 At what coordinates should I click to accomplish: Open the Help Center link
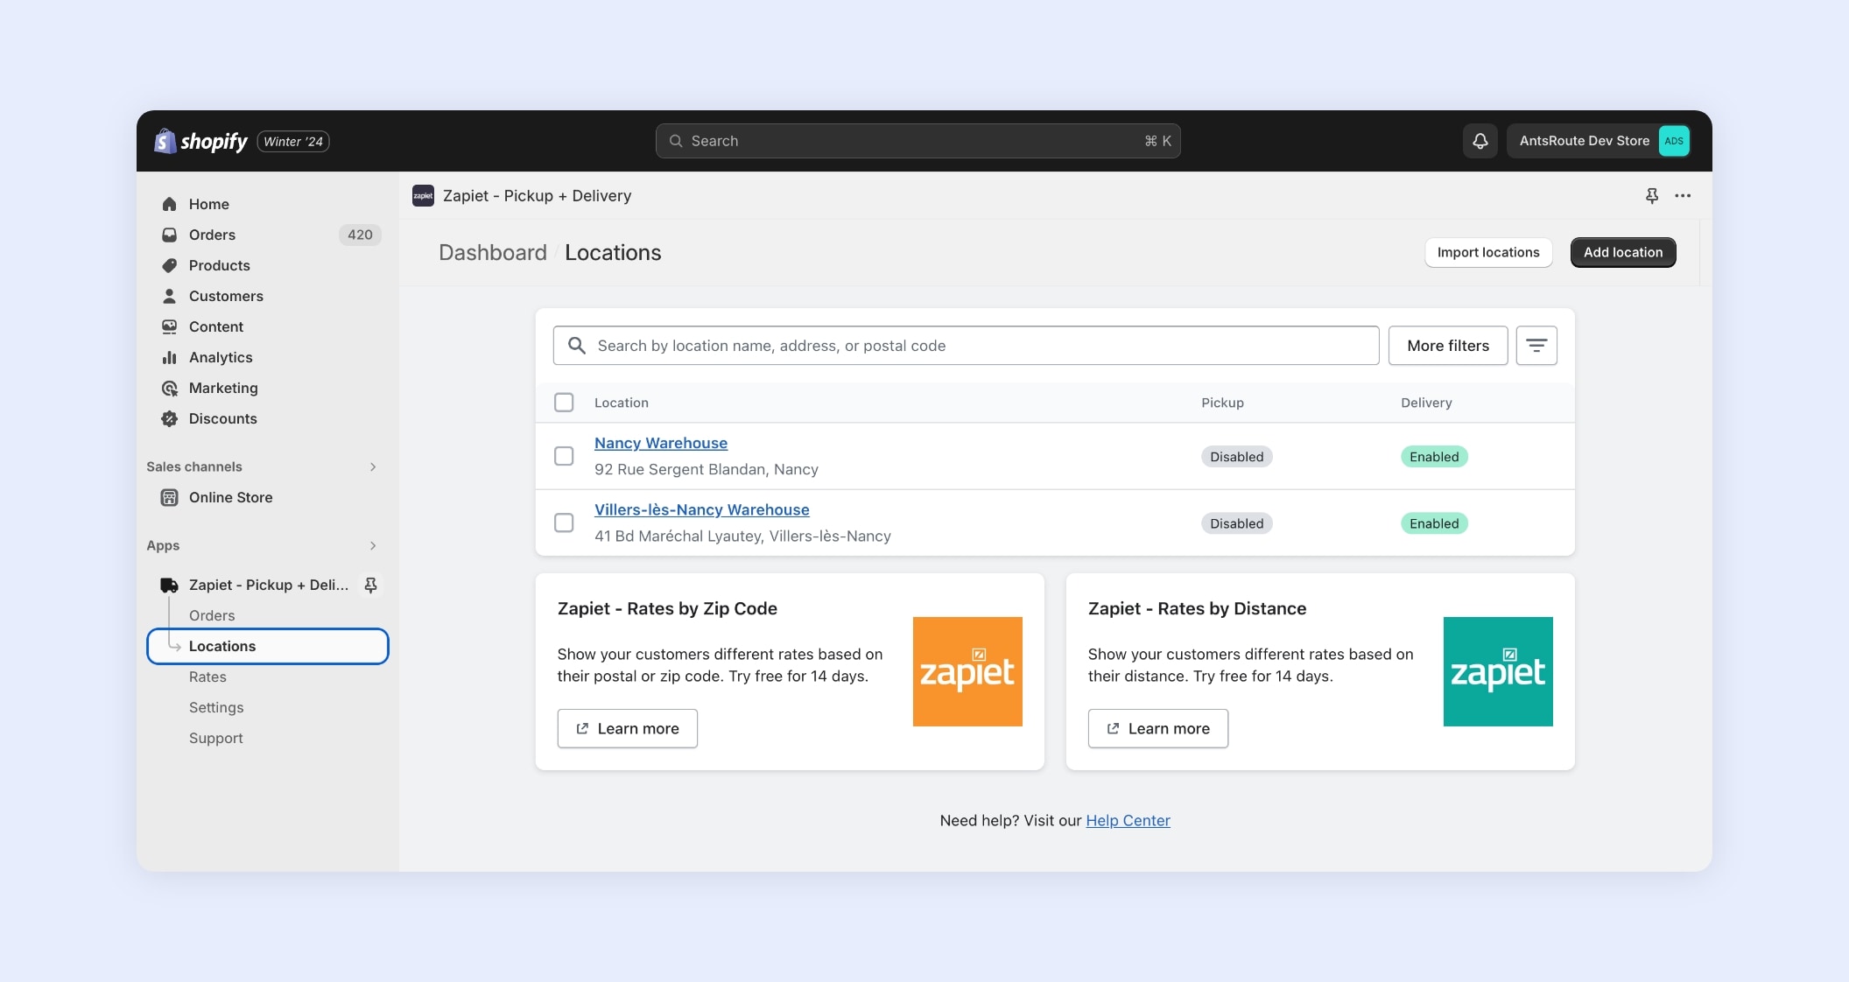(1128, 820)
